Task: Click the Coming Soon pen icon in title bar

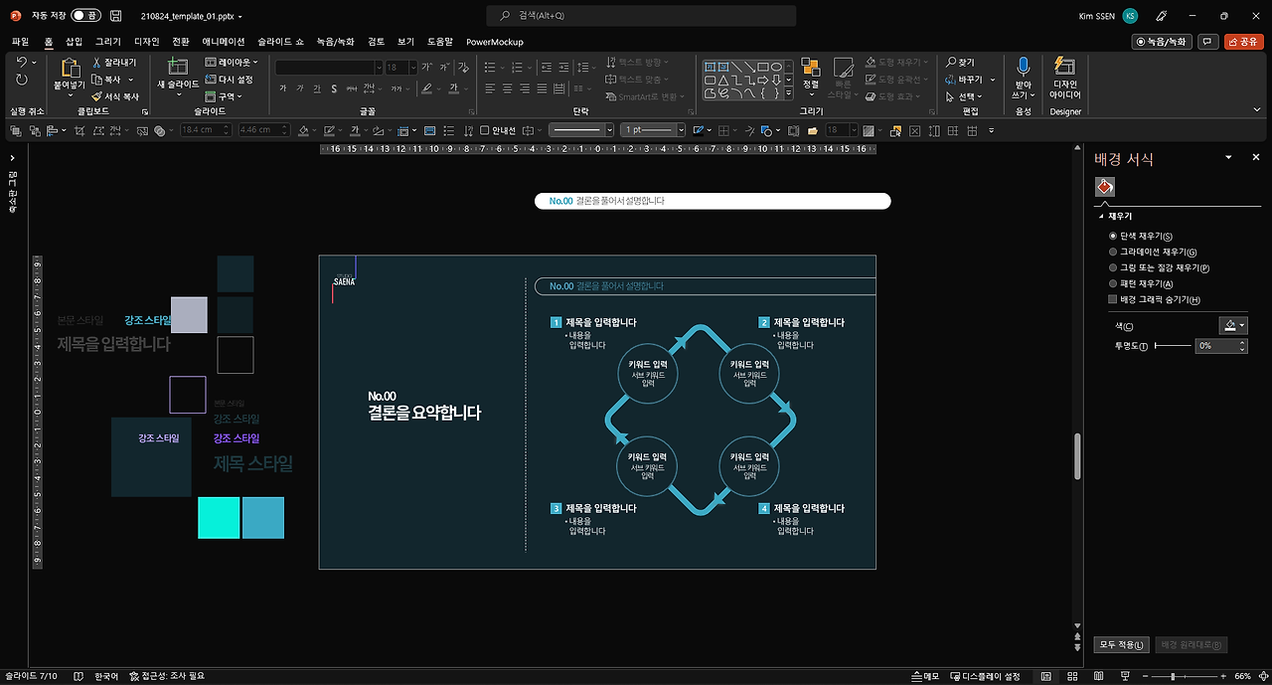Action: point(1162,16)
